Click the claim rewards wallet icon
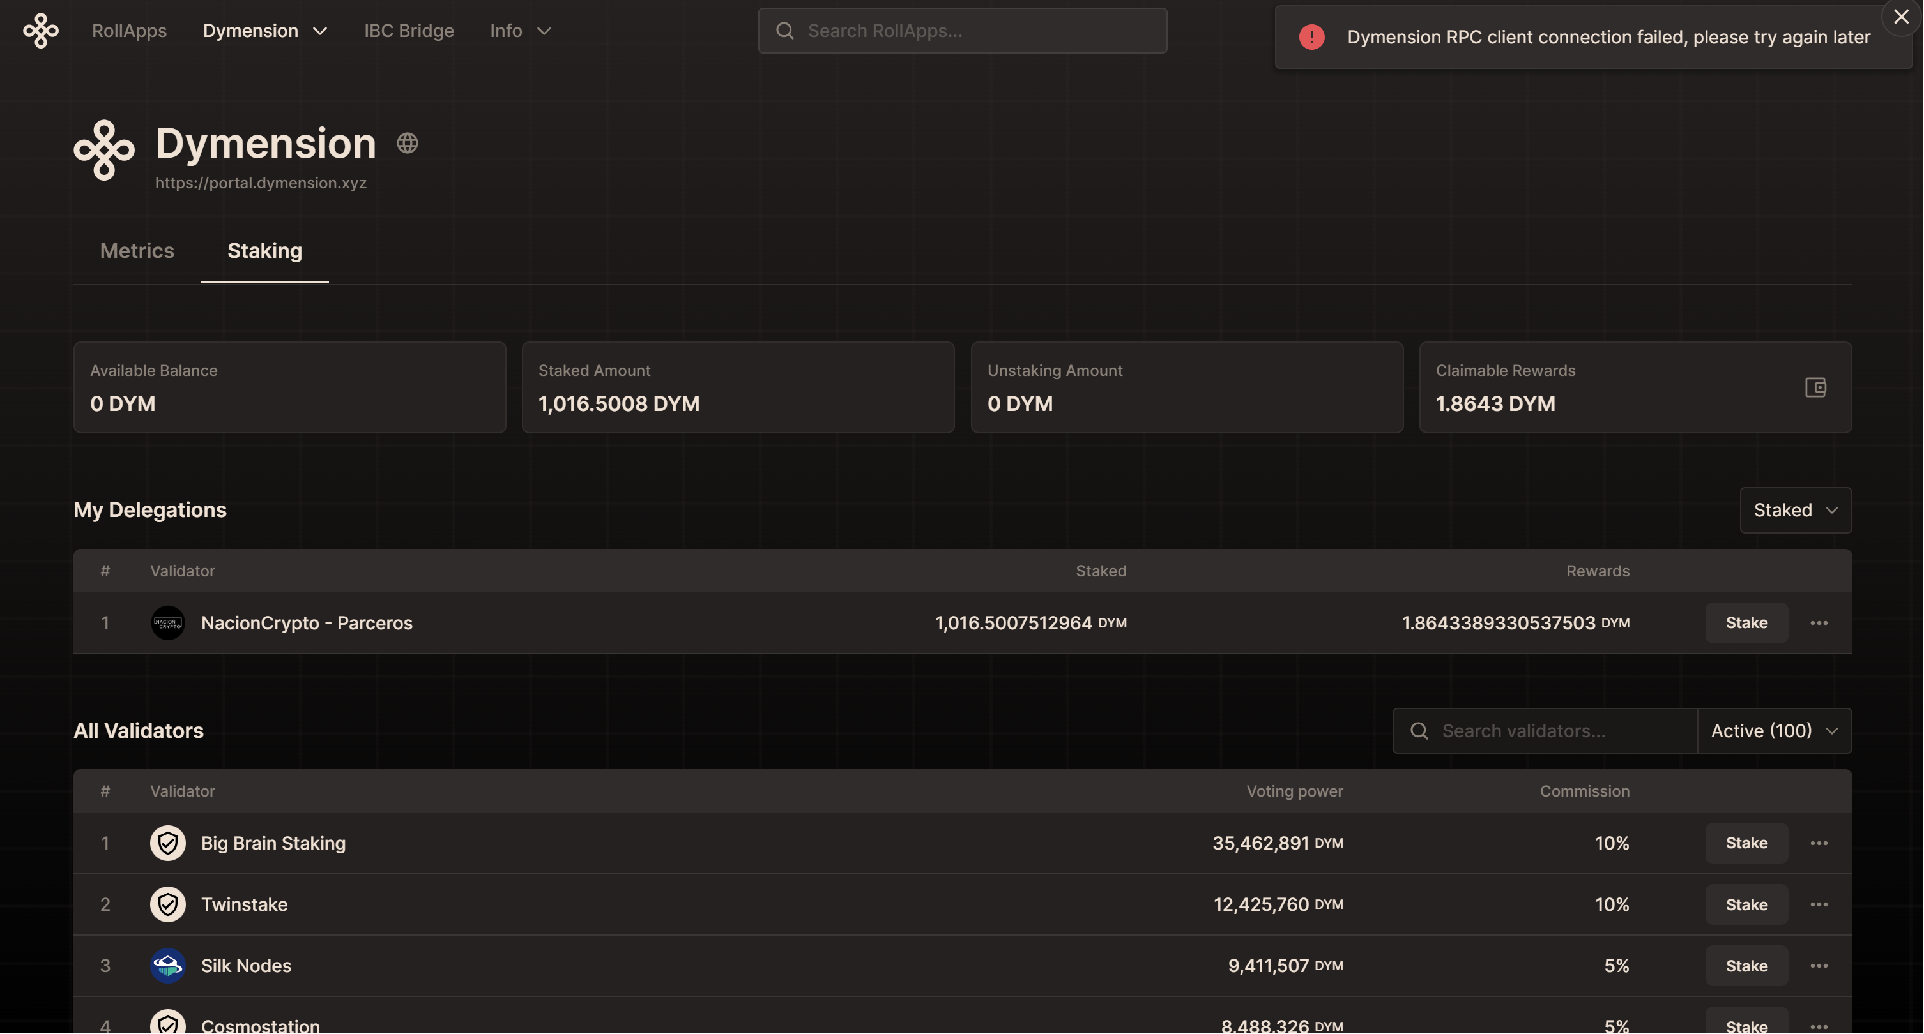The height and width of the screenshot is (1034, 1924). [1815, 387]
